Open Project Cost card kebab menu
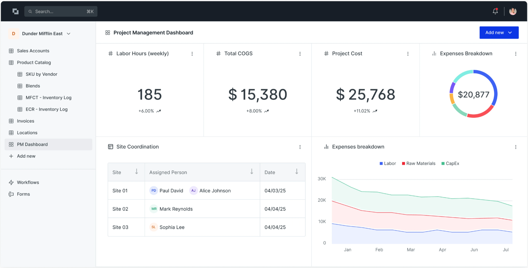 click(408, 54)
